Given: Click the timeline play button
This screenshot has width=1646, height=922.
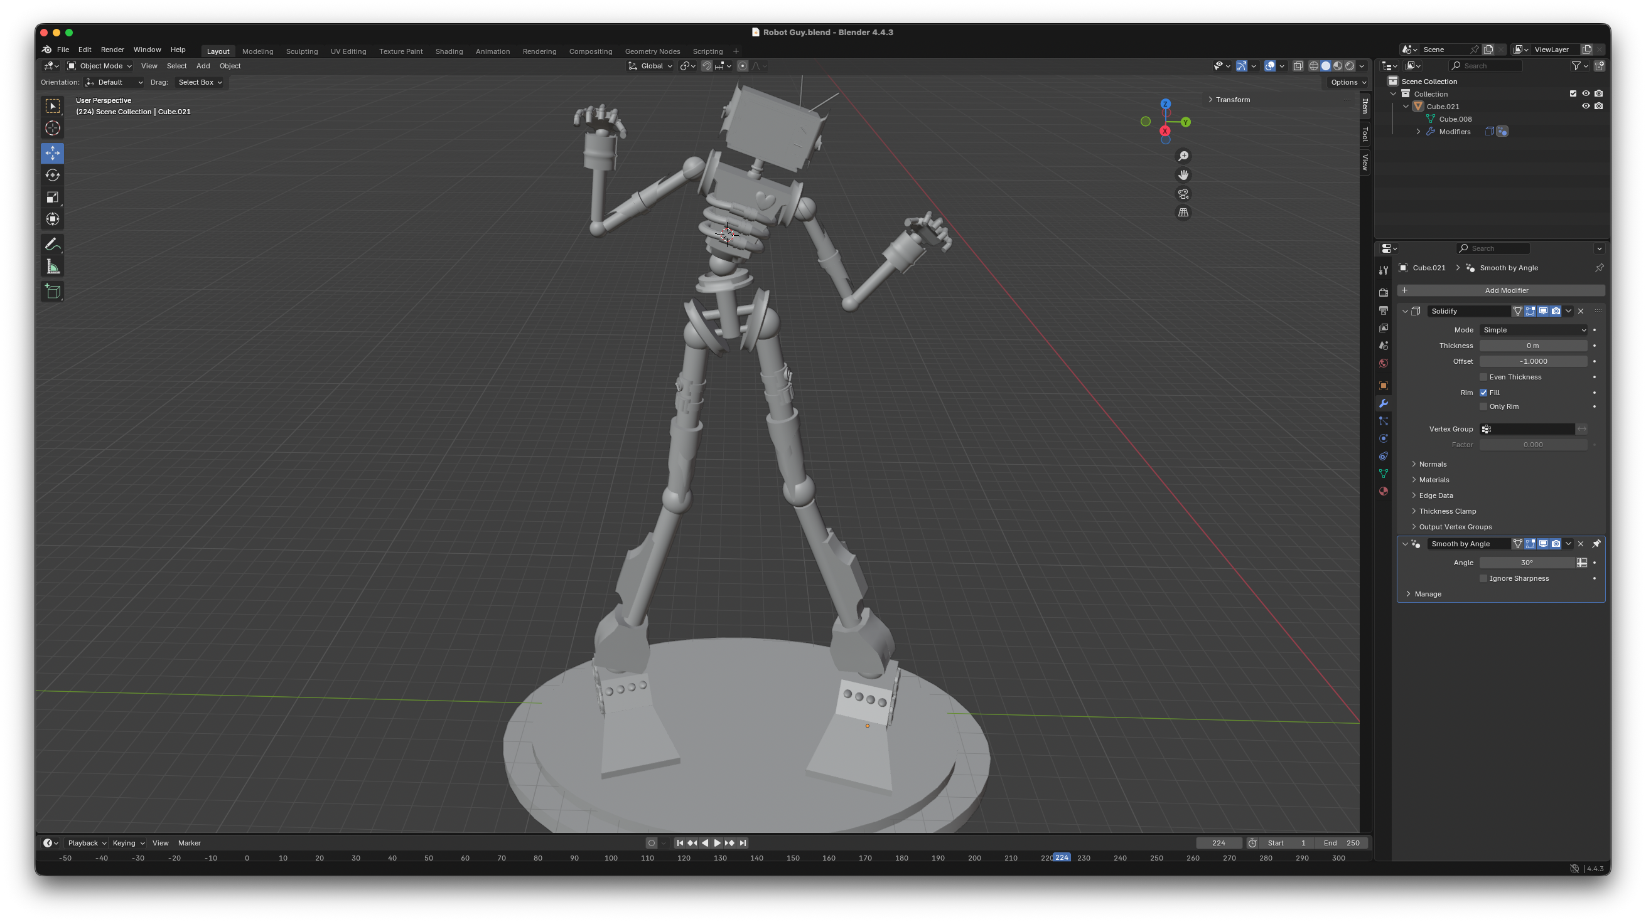Looking at the screenshot, I should pyautogui.click(x=718, y=844).
